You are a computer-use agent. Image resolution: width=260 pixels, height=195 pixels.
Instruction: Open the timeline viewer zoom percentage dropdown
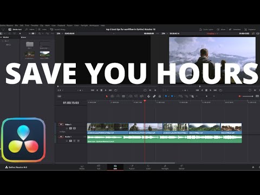click(x=164, y=34)
